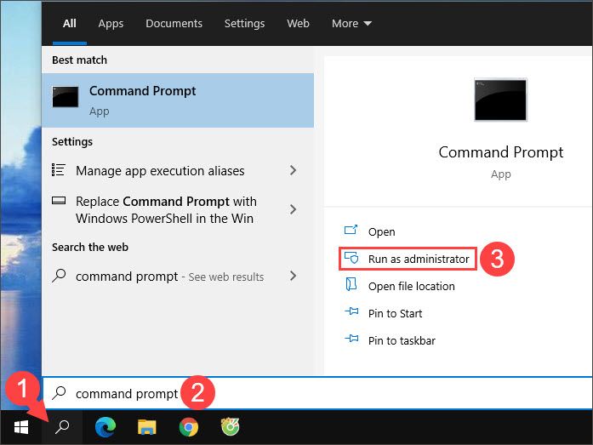Click the Command Prompt title in preview pane

coord(501,152)
